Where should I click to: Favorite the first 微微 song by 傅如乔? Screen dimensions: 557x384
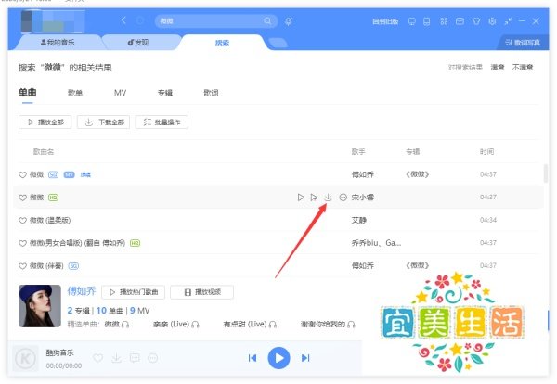click(22, 174)
